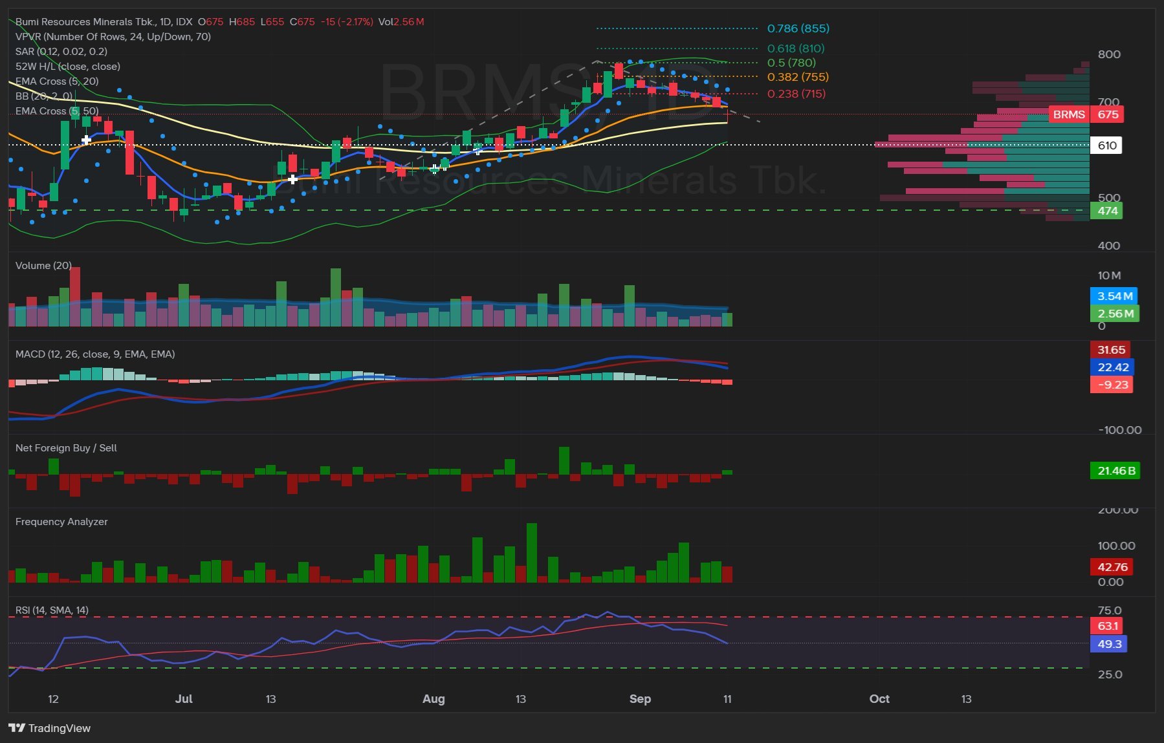Screen dimensions: 1164x743
Task: Select the SAR (0.12, 0.02, 0.2) legend
Action: pyautogui.click(x=61, y=52)
